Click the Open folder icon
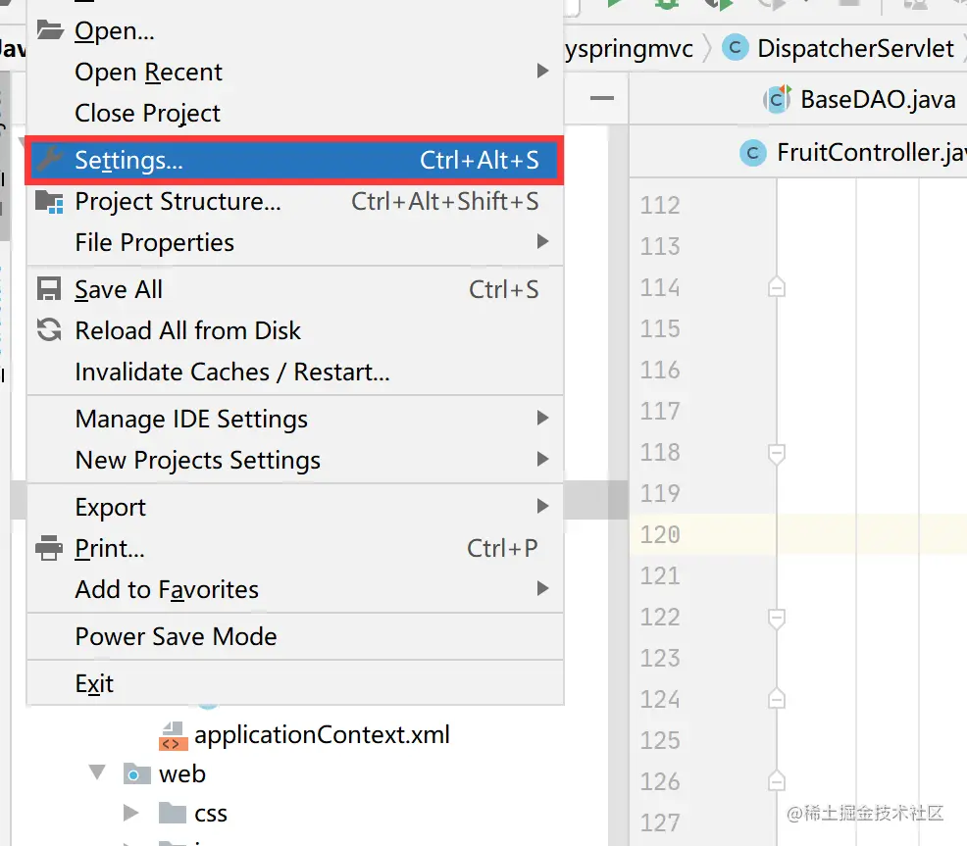This screenshot has height=846, width=967. 49,30
